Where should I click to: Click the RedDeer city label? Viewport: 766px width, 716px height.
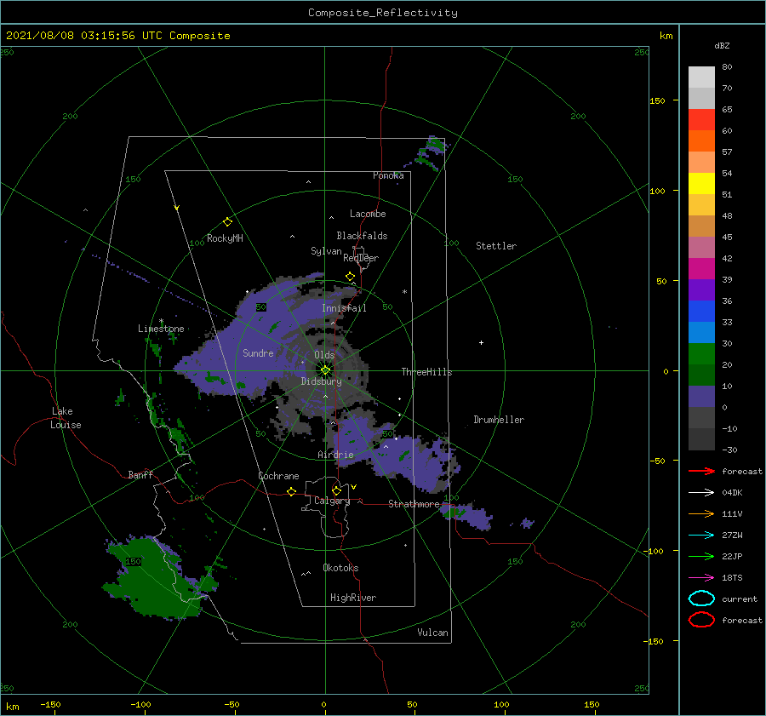[361, 258]
